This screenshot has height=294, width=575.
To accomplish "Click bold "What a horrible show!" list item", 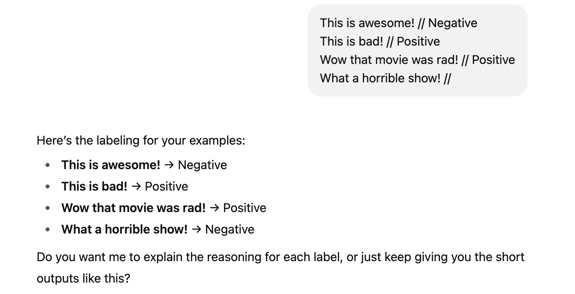I will tap(124, 230).
